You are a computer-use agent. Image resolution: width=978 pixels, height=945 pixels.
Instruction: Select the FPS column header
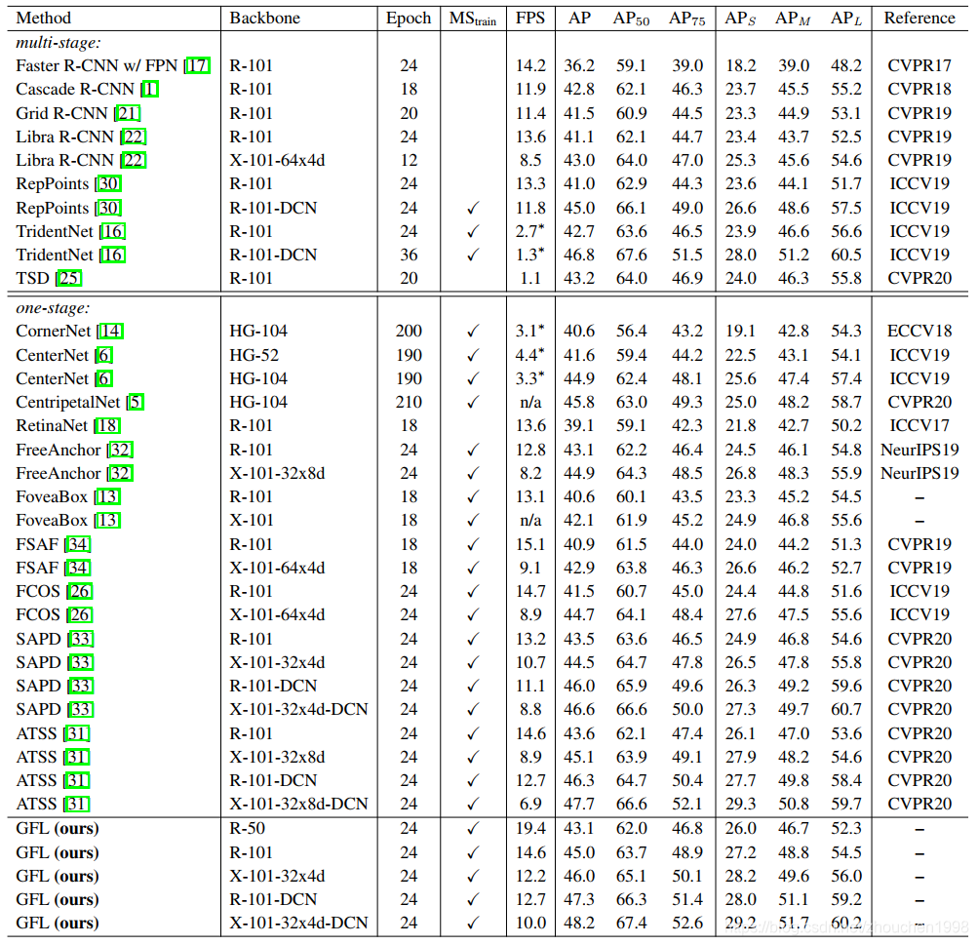pos(530,18)
